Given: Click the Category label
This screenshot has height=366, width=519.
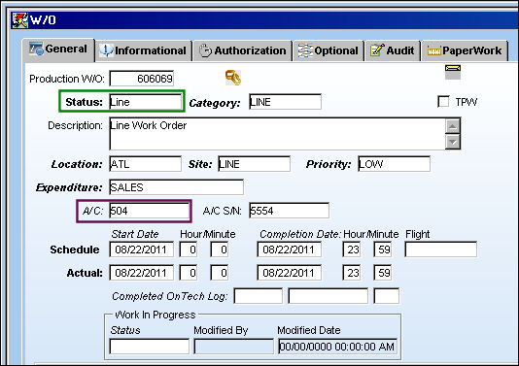Looking at the screenshot, I should 215,103.
